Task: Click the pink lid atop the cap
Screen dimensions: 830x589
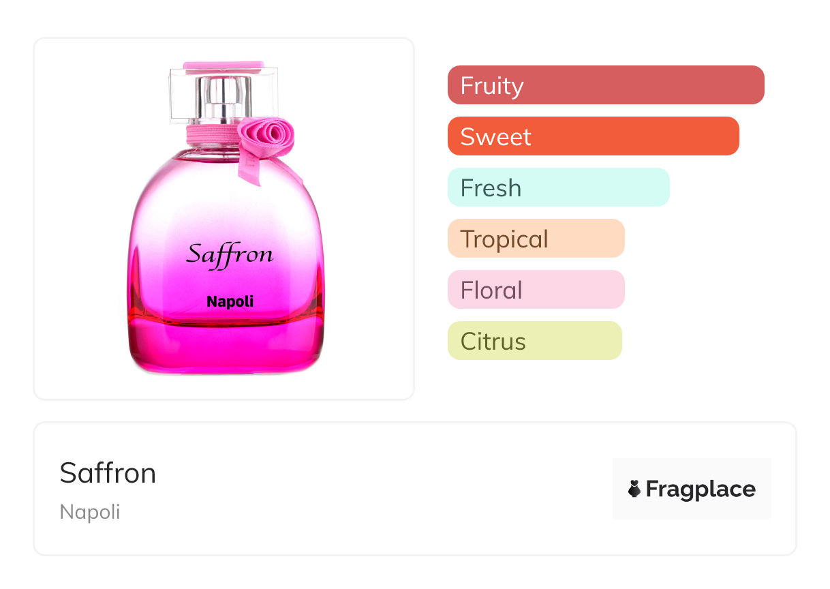Action: [x=224, y=65]
